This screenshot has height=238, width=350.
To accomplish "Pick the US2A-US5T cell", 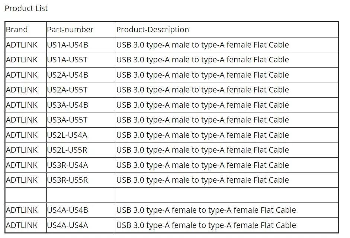I will tap(67, 90).
